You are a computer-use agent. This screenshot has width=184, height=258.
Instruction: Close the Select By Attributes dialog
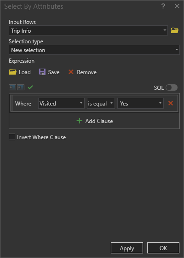pyautogui.click(x=177, y=6)
